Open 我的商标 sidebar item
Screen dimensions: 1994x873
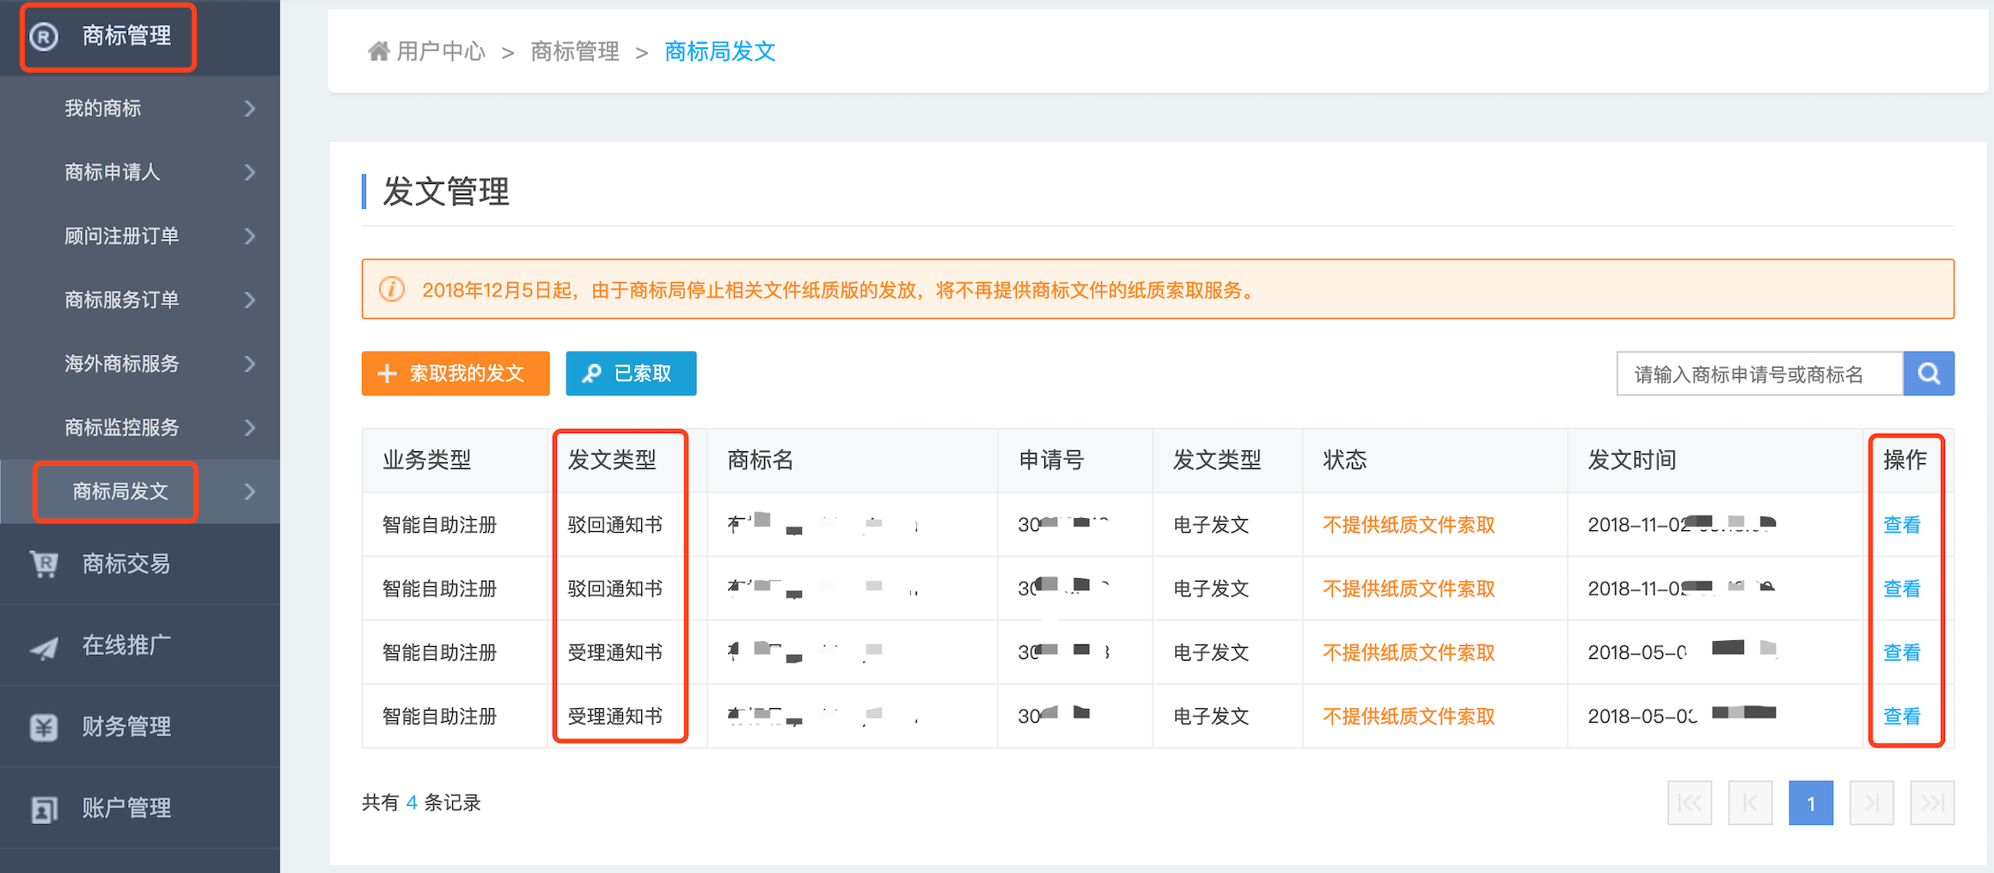coord(140,108)
